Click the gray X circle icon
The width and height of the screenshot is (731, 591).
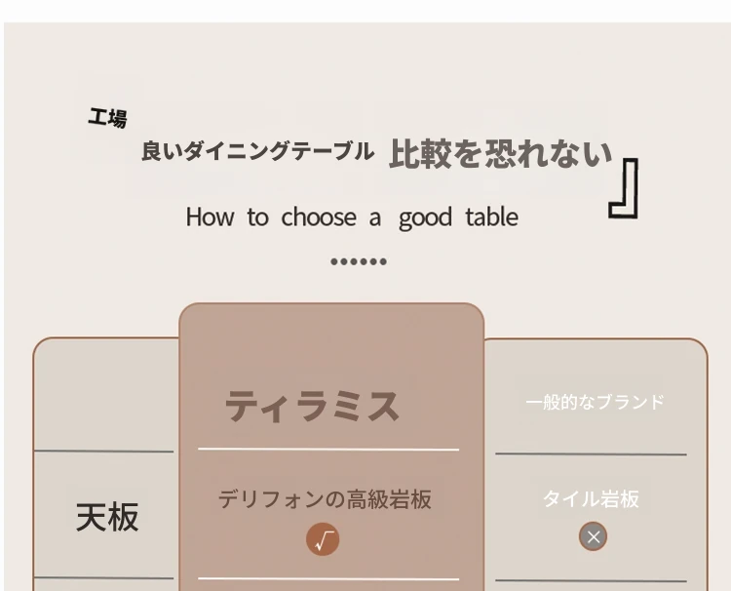coord(593,536)
